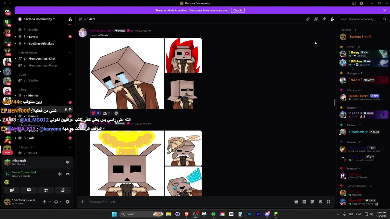Open Arts channel settings gear
Image resolution: width=390 pixels, height=219 pixels.
70,109
